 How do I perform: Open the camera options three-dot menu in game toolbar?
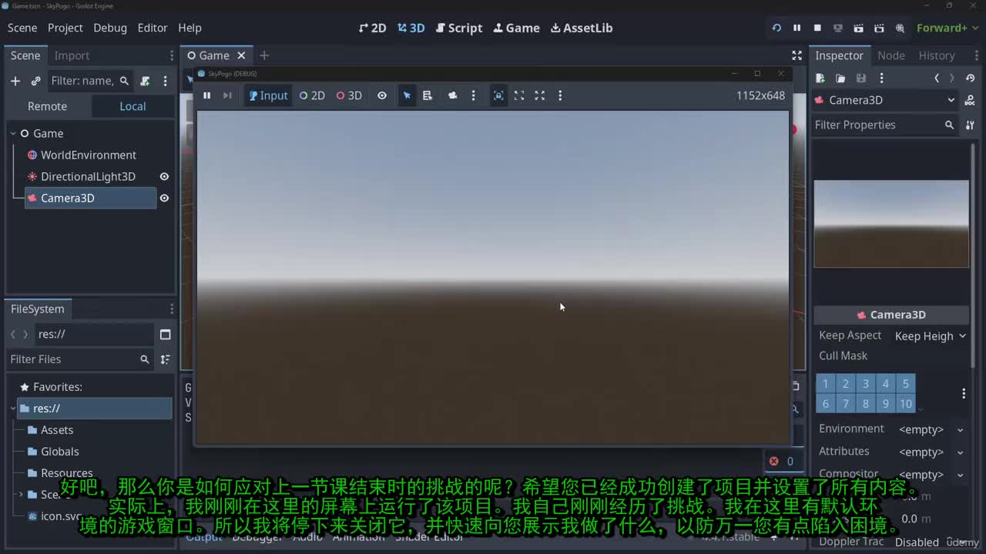pyautogui.click(x=473, y=95)
